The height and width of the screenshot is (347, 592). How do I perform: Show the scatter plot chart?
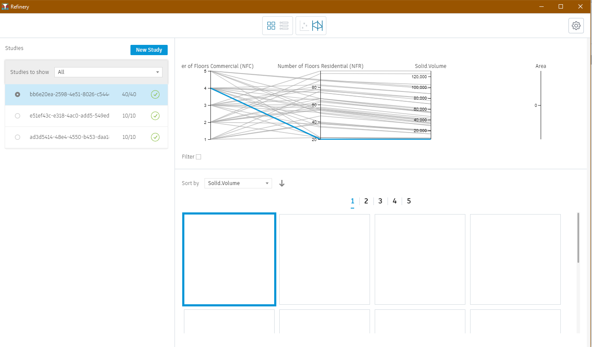pyautogui.click(x=304, y=26)
